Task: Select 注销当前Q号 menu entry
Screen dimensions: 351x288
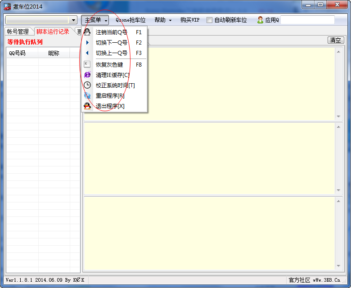Action: coord(114,32)
